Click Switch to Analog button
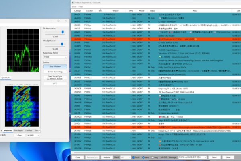 [55, 72]
